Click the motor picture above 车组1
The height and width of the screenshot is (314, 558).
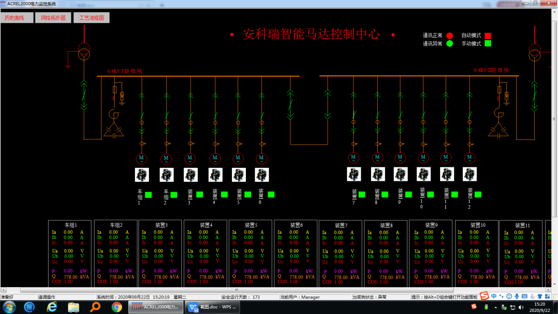[142, 175]
